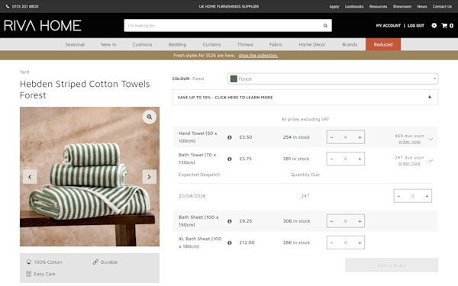
Task: Open info icon for Bath Towel
Action: tap(230, 159)
